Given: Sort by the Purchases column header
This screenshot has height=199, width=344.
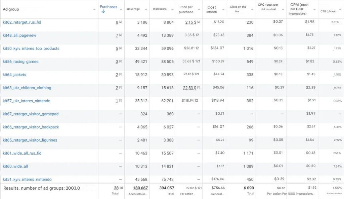Looking at the screenshot, I should (x=109, y=7).
